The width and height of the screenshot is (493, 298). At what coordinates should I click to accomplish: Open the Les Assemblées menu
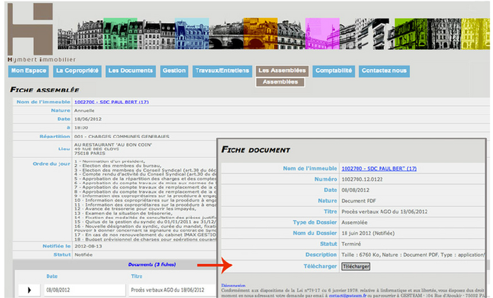coord(282,71)
